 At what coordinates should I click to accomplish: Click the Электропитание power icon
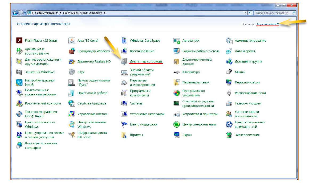coord(229,135)
